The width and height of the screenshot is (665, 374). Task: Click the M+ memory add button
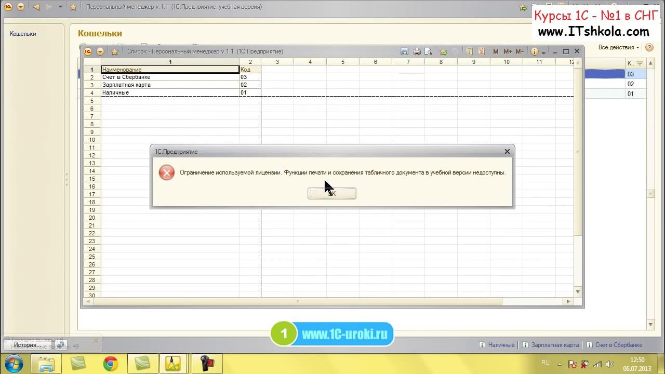508,51
